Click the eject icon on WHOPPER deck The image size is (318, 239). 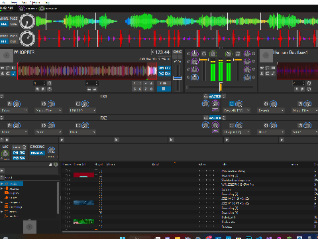point(3,73)
